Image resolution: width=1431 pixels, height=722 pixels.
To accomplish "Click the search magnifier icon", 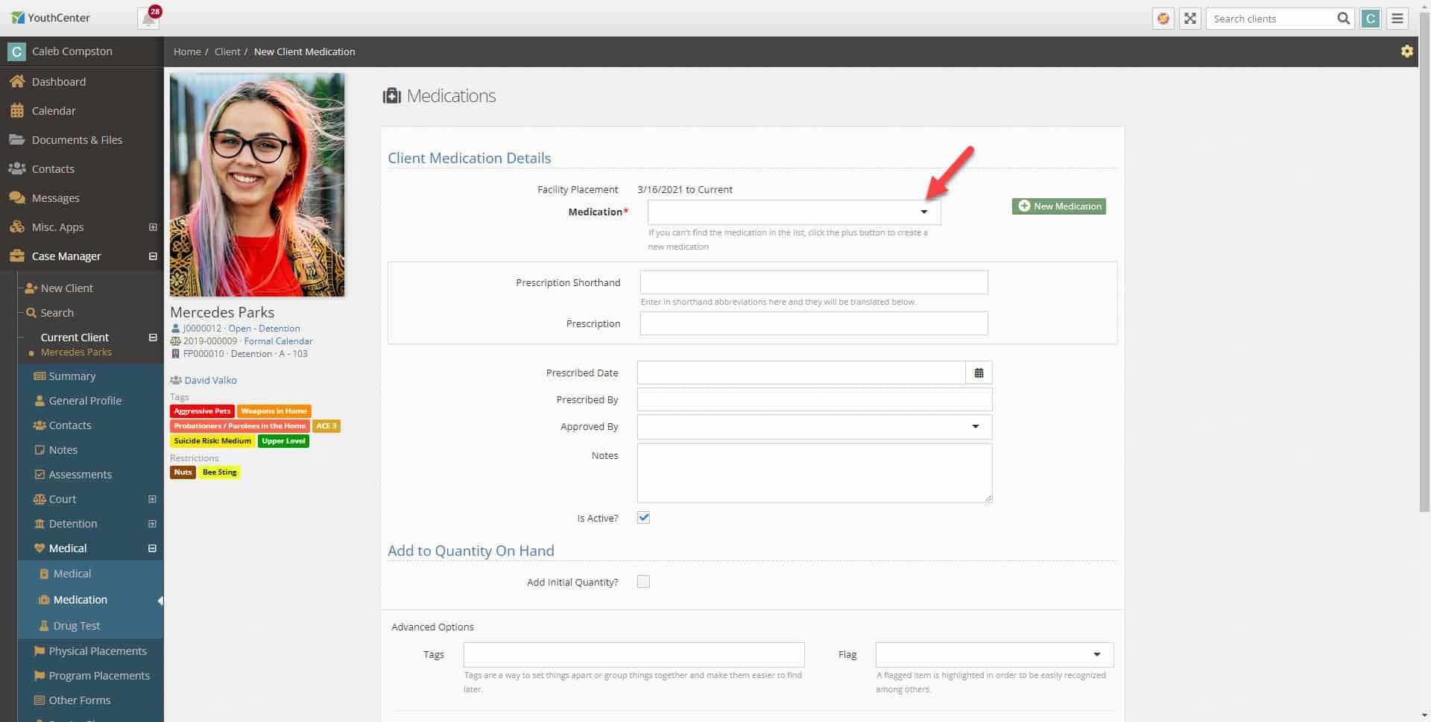I will pos(1343,19).
